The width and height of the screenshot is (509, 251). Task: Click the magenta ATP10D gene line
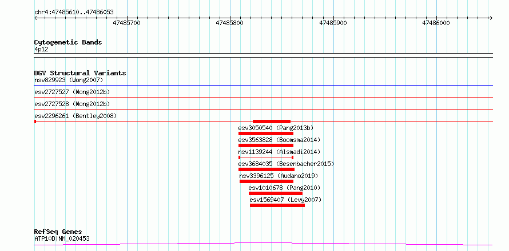point(264,244)
